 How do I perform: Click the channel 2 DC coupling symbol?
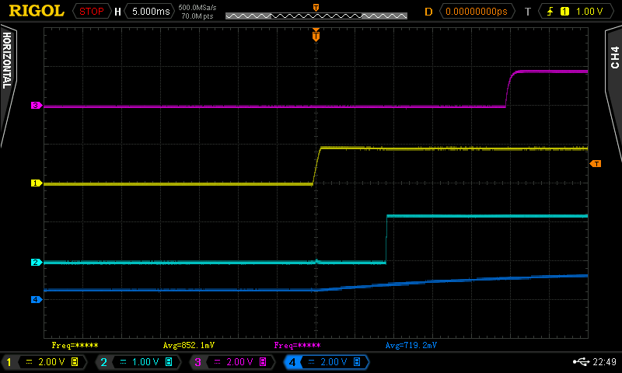123,362
